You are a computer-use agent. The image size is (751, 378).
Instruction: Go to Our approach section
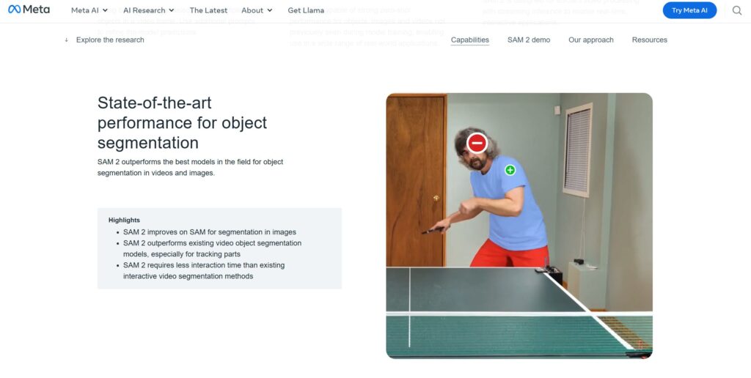pos(590,40)
